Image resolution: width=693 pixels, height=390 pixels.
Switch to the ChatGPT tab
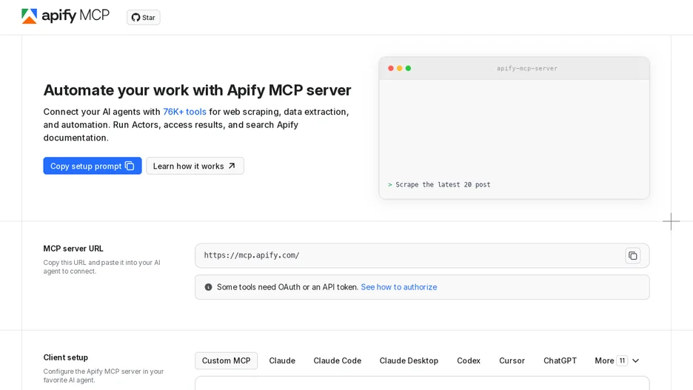pyautogui.click(x=560, y=361)
